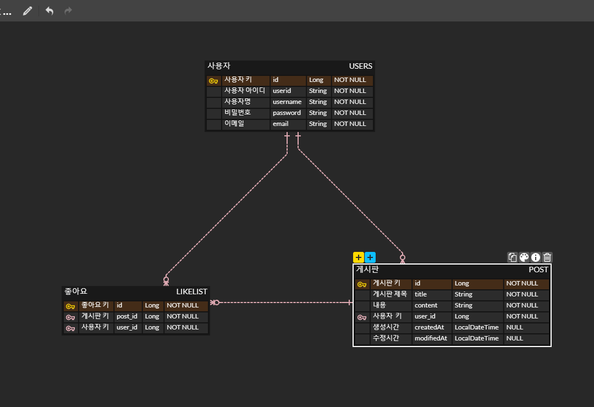Select the LIKELIST table name

coord(192,291)
